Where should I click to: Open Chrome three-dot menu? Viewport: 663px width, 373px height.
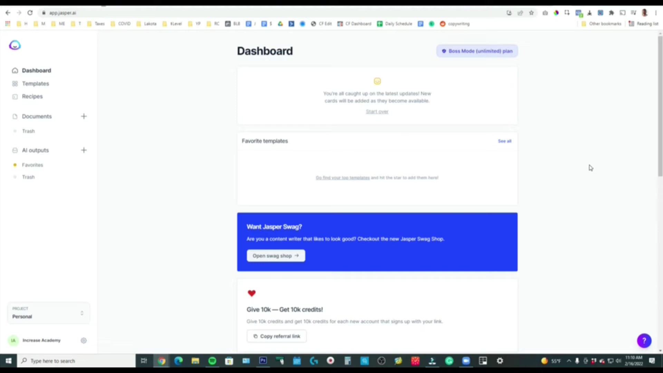(656, 13)
